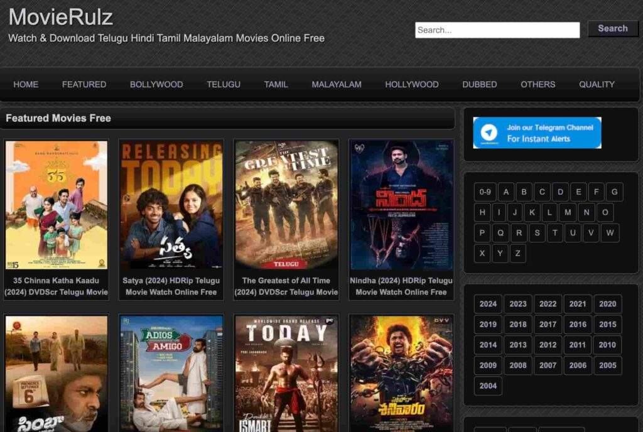Open The Greatest of All Time poster

click(x=286, y=205)
